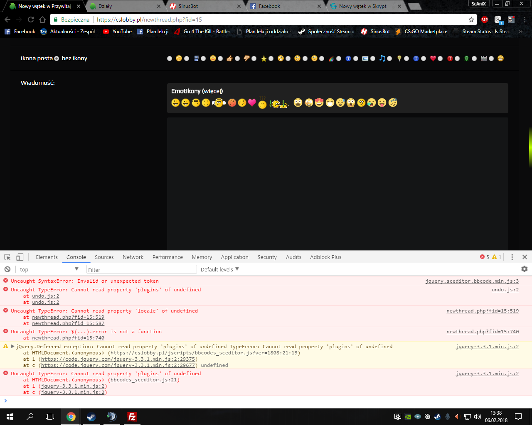Open console settings gear icon
The width and height of the screenshot is (532, 425).
tap(525, 269)
